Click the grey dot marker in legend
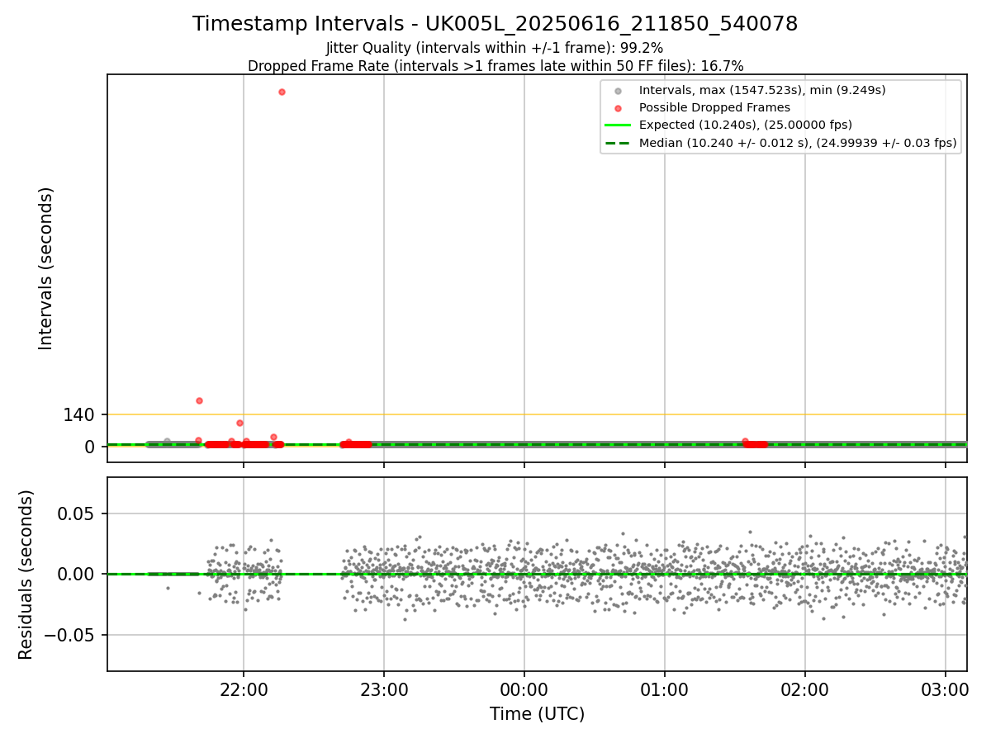This screenshot has height=743, width=991. click(x=618, y=90)
